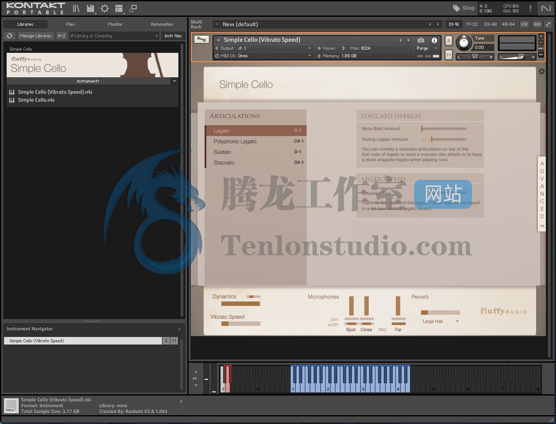Click Manage Libraries button
Image resolution: width=556 pixels, height=424 pixels.
(x=36, y=36)
